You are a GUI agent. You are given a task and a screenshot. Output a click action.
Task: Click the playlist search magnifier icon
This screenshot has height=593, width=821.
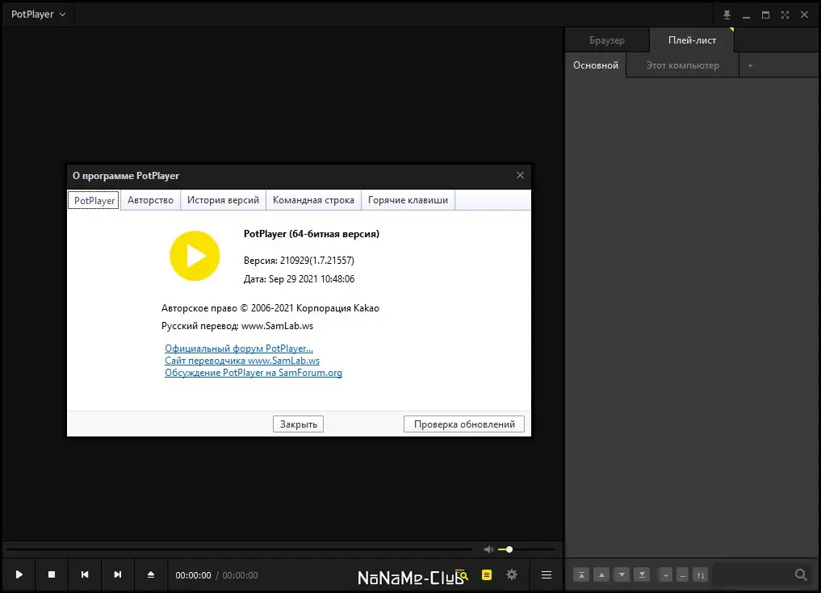coord(801,574)
